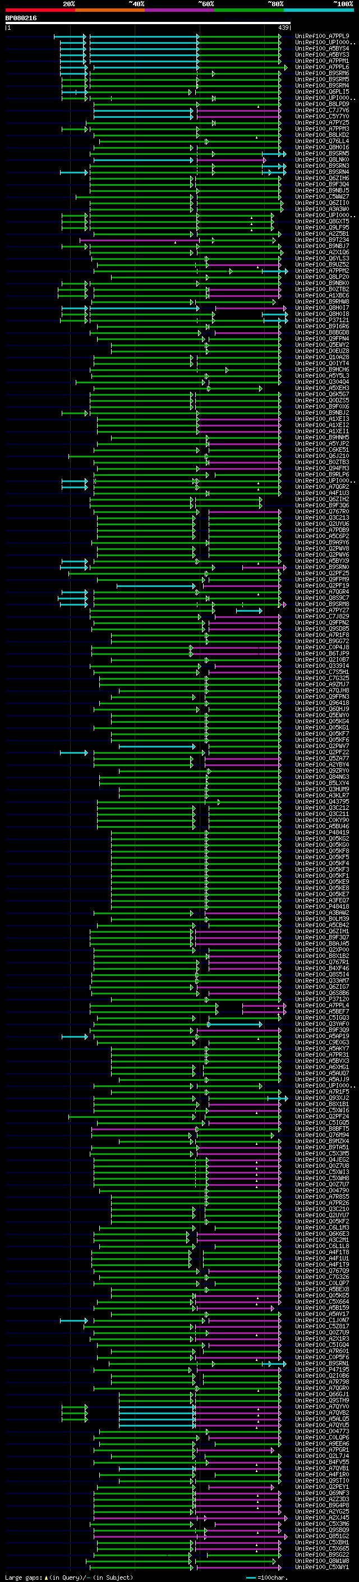Select the UniRef100_O43795 label
This screenshot has height=1582, width=359.
pos(322,801)
